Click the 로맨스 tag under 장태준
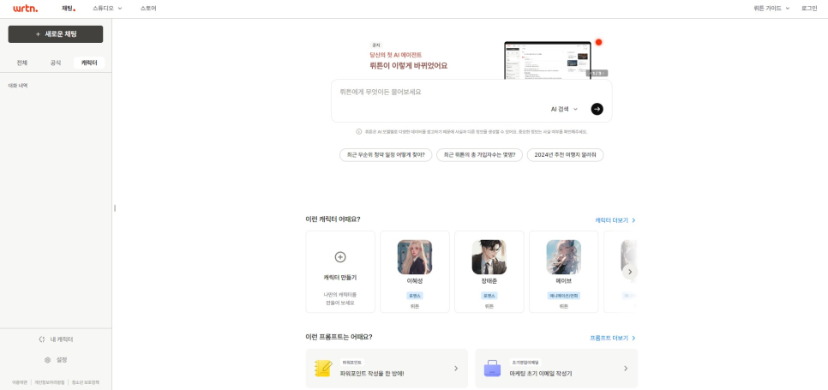This screenshot has width=828, height=390. 489,296
